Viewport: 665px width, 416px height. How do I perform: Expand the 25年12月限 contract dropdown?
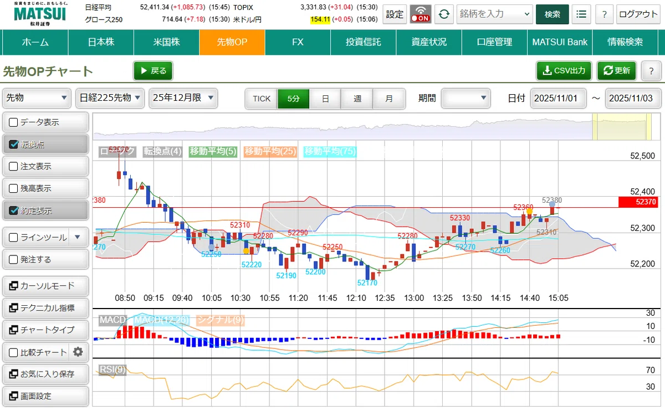(183, 98)
